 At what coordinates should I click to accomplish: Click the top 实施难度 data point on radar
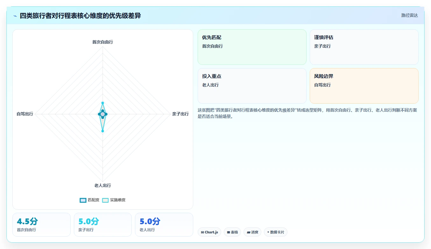pyautogui.click(x=102, y=103)
